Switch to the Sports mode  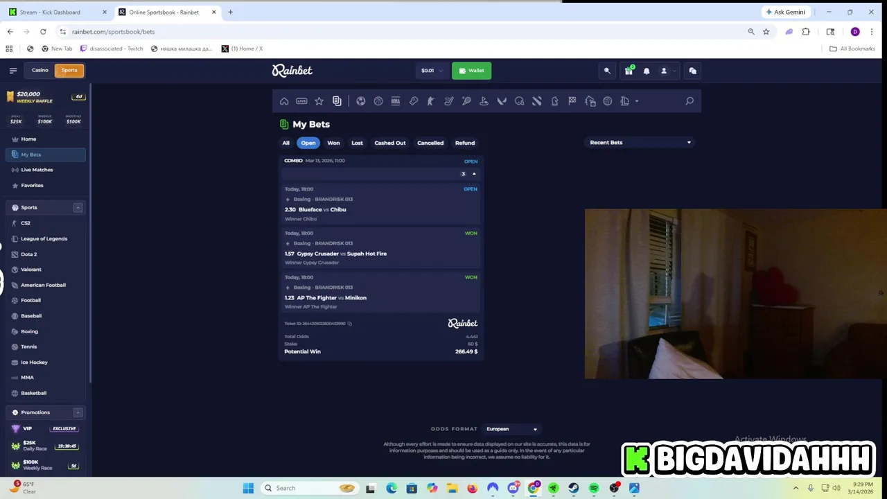pos(69,70)
